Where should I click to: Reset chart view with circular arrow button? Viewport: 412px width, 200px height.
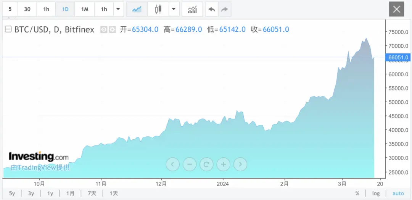click(x=206, y=165)
